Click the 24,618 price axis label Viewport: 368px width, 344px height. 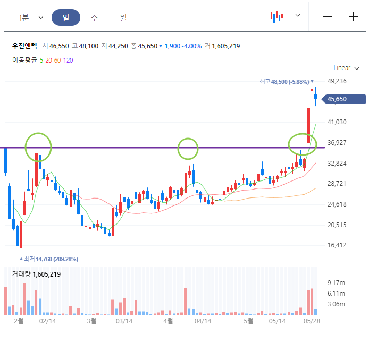click(337, 204)
